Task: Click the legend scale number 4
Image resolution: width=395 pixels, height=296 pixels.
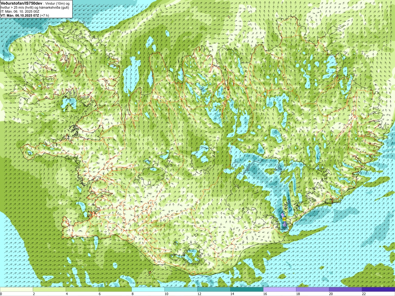Action: (67, 294)
